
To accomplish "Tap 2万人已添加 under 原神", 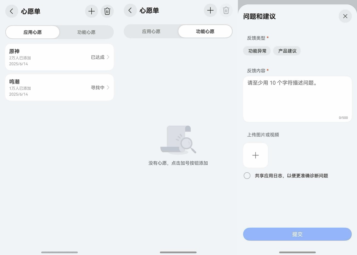I will point(20,58).
